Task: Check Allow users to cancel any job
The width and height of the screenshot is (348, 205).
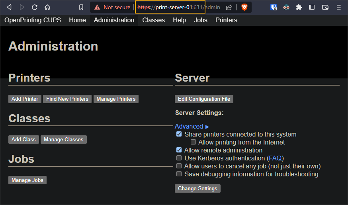Action: (179, 166)
